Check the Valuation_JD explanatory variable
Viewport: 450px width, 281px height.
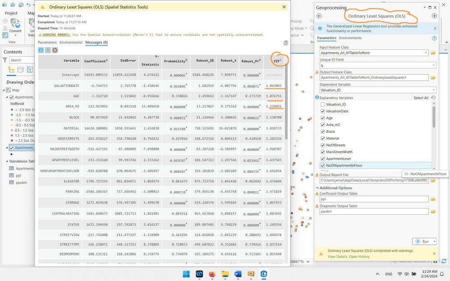[x=322, y=104]
